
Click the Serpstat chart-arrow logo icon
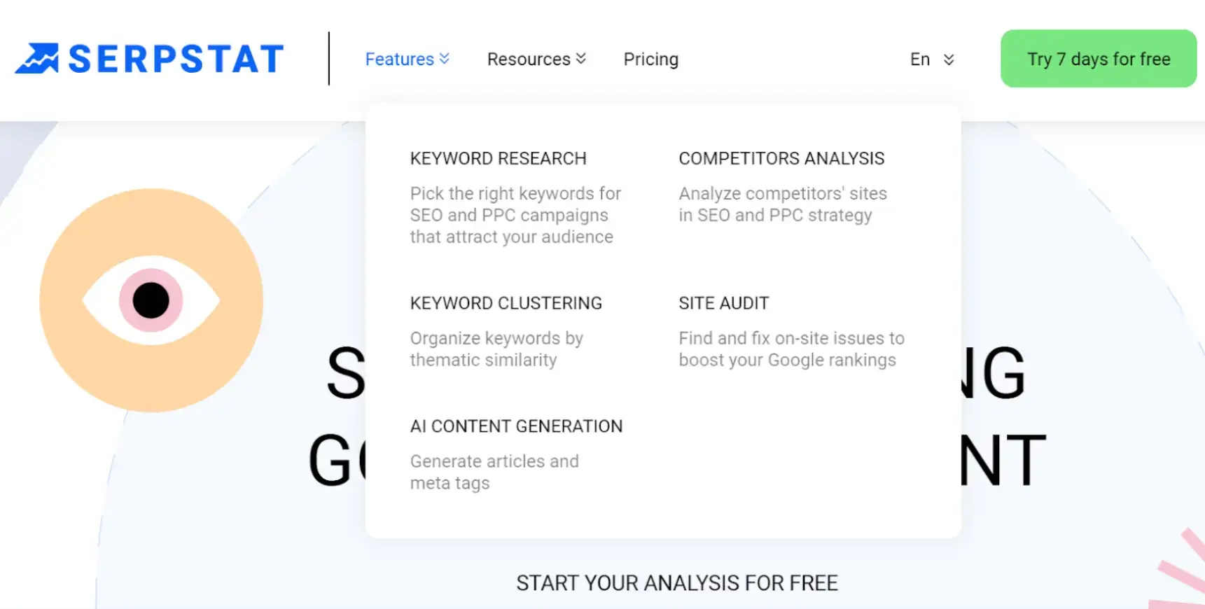point(37,58)
